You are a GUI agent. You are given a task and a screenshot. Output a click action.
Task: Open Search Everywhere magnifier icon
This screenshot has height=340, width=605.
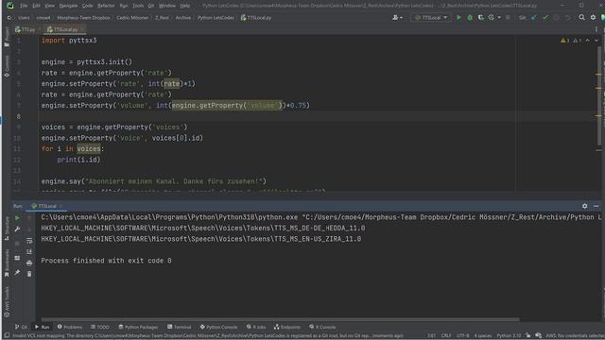(581, 18)
